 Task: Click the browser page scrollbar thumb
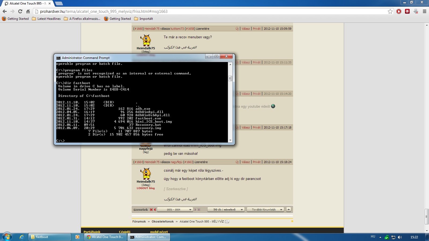427,216
